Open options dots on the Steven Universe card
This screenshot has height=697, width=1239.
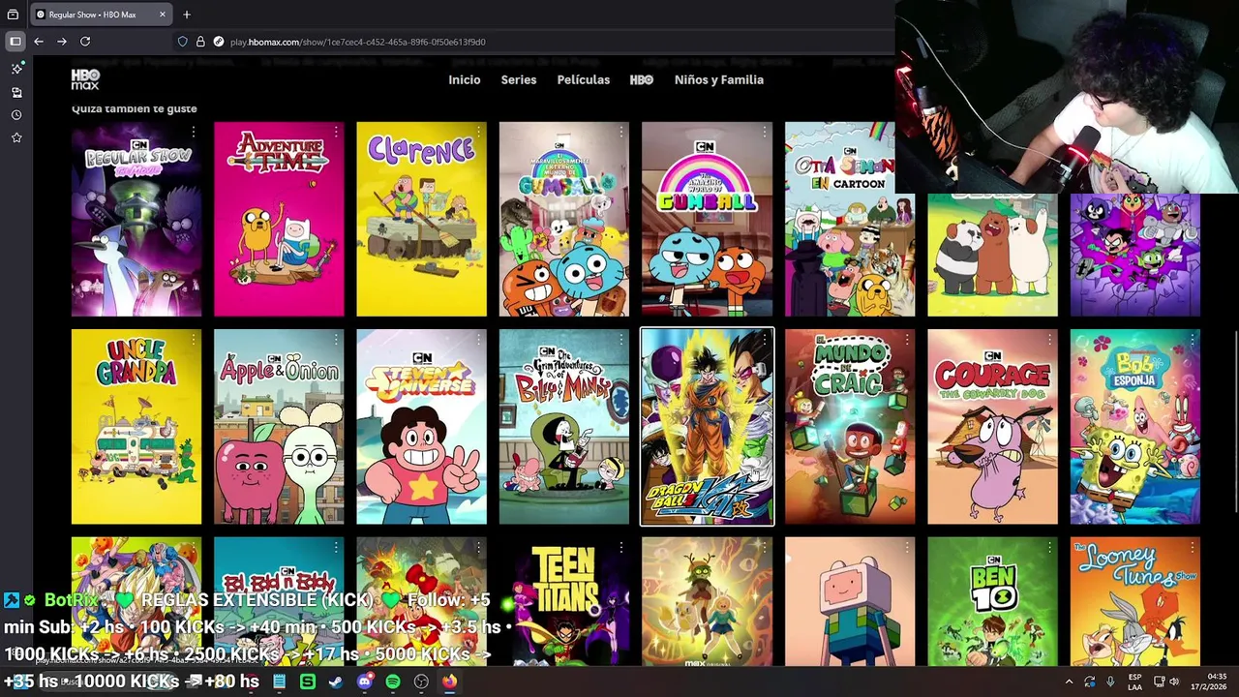tap(479, 340)
